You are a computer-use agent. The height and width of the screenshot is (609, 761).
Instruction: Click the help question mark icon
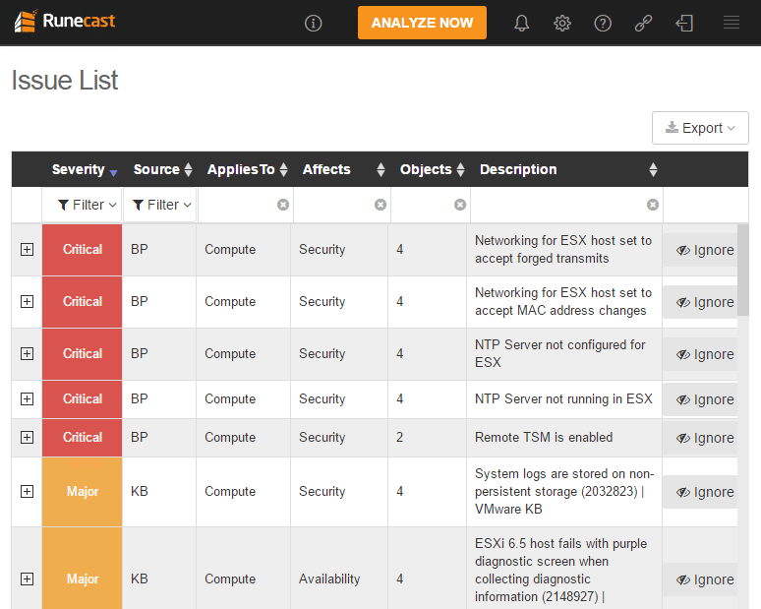point(603,24)
